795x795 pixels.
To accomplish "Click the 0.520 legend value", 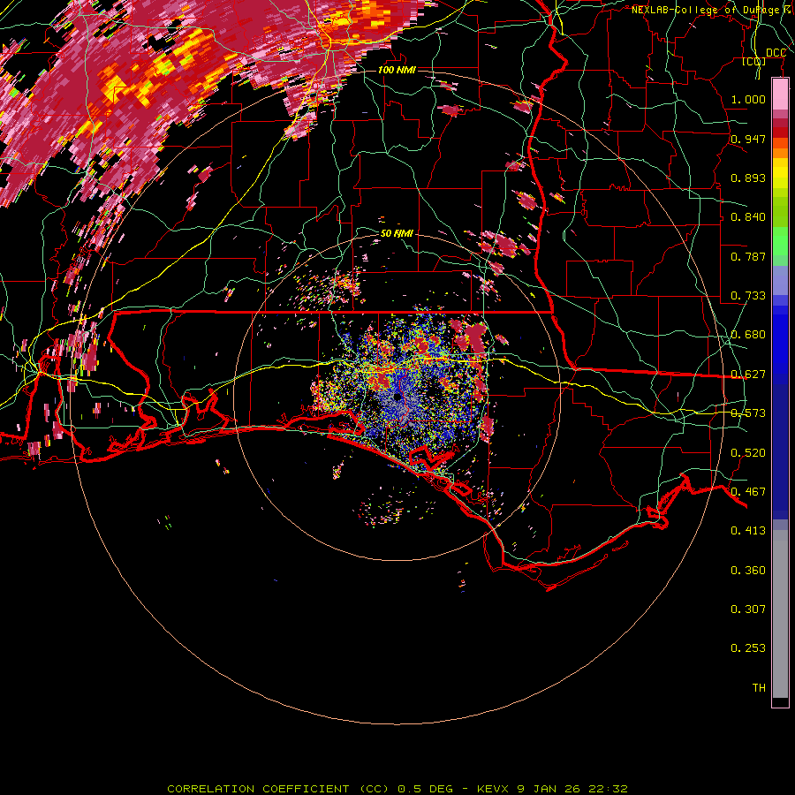I will [748, 453].
